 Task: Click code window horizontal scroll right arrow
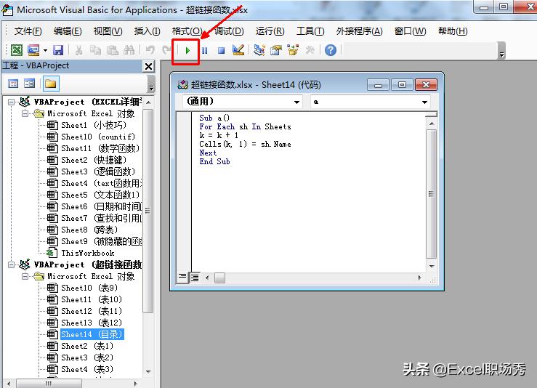point(420,278)
